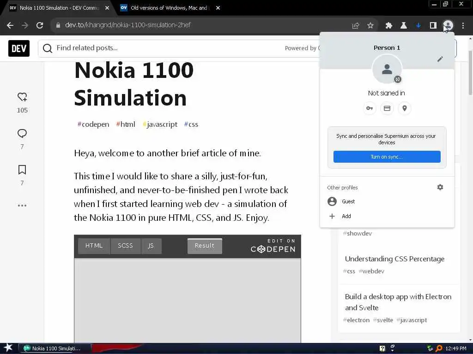
Task: Open the Extensions puzzle icon
Action: click(x=389, y=26)
